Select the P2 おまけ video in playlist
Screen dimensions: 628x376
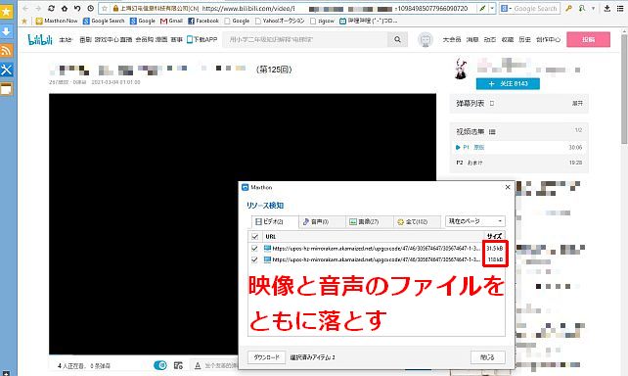[x=519, y=163]
